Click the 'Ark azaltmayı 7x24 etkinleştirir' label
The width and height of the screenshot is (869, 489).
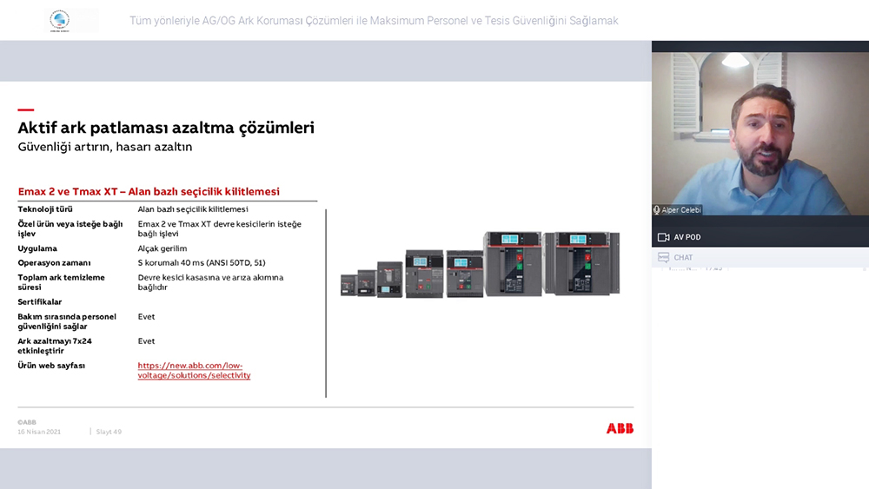coord(54,346)
